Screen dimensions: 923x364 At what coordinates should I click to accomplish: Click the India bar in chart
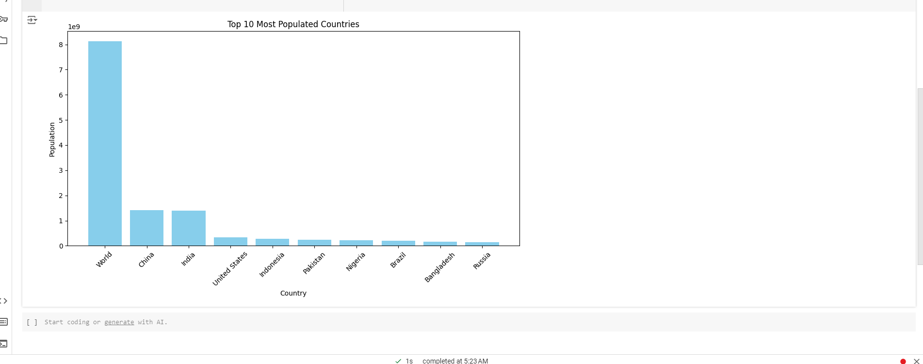[188, 228]
